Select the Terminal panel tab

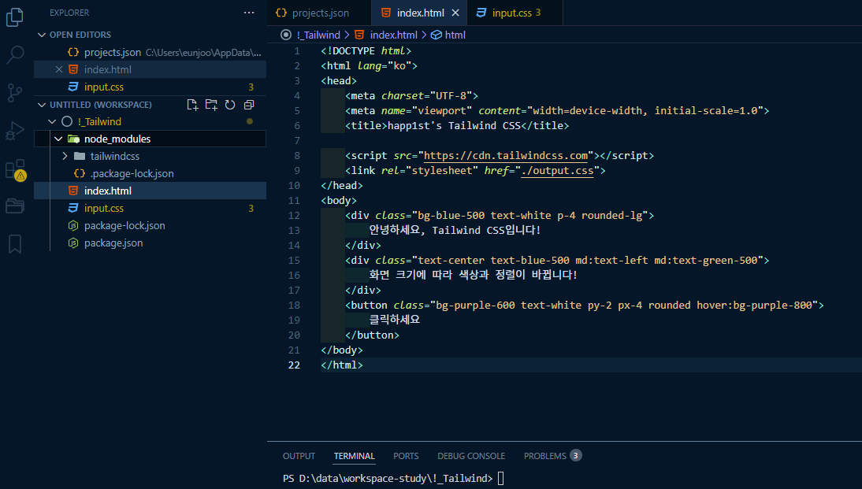(354, 456)
